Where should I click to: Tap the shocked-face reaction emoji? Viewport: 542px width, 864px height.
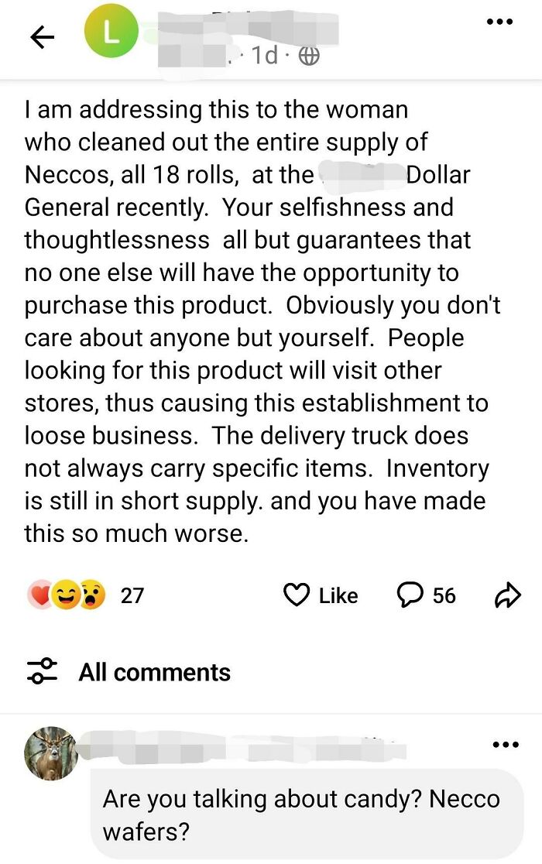click(92, 595)
